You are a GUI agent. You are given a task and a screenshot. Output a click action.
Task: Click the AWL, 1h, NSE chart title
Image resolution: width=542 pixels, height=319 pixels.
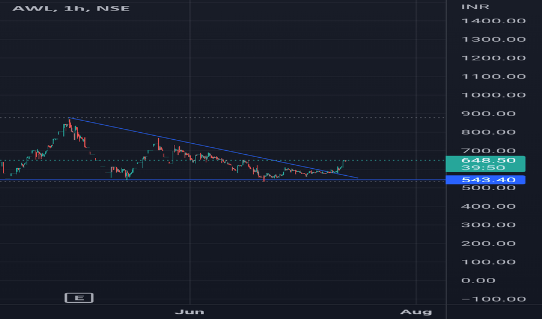click(71, 8)
